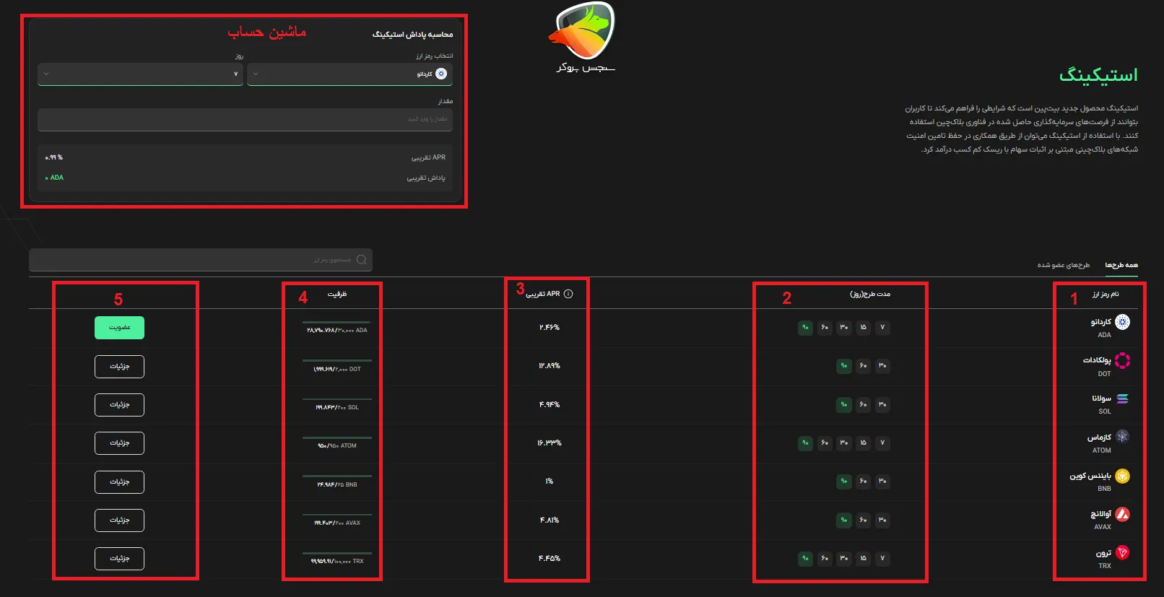The height and width of the screenshot is (597, 1164).
Task: Select the 60-day term in the SOL row
Action: point(863,405)
